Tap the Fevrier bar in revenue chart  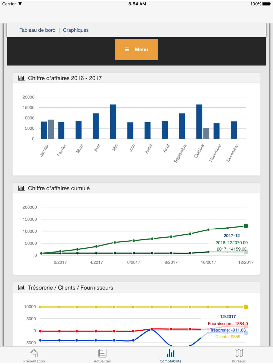(61, 130)
